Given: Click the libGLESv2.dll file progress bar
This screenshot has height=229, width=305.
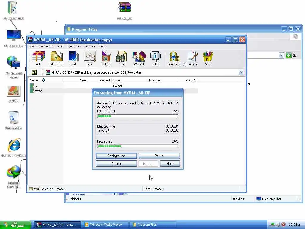Looking at the screenshot, I should coord(138,116).
